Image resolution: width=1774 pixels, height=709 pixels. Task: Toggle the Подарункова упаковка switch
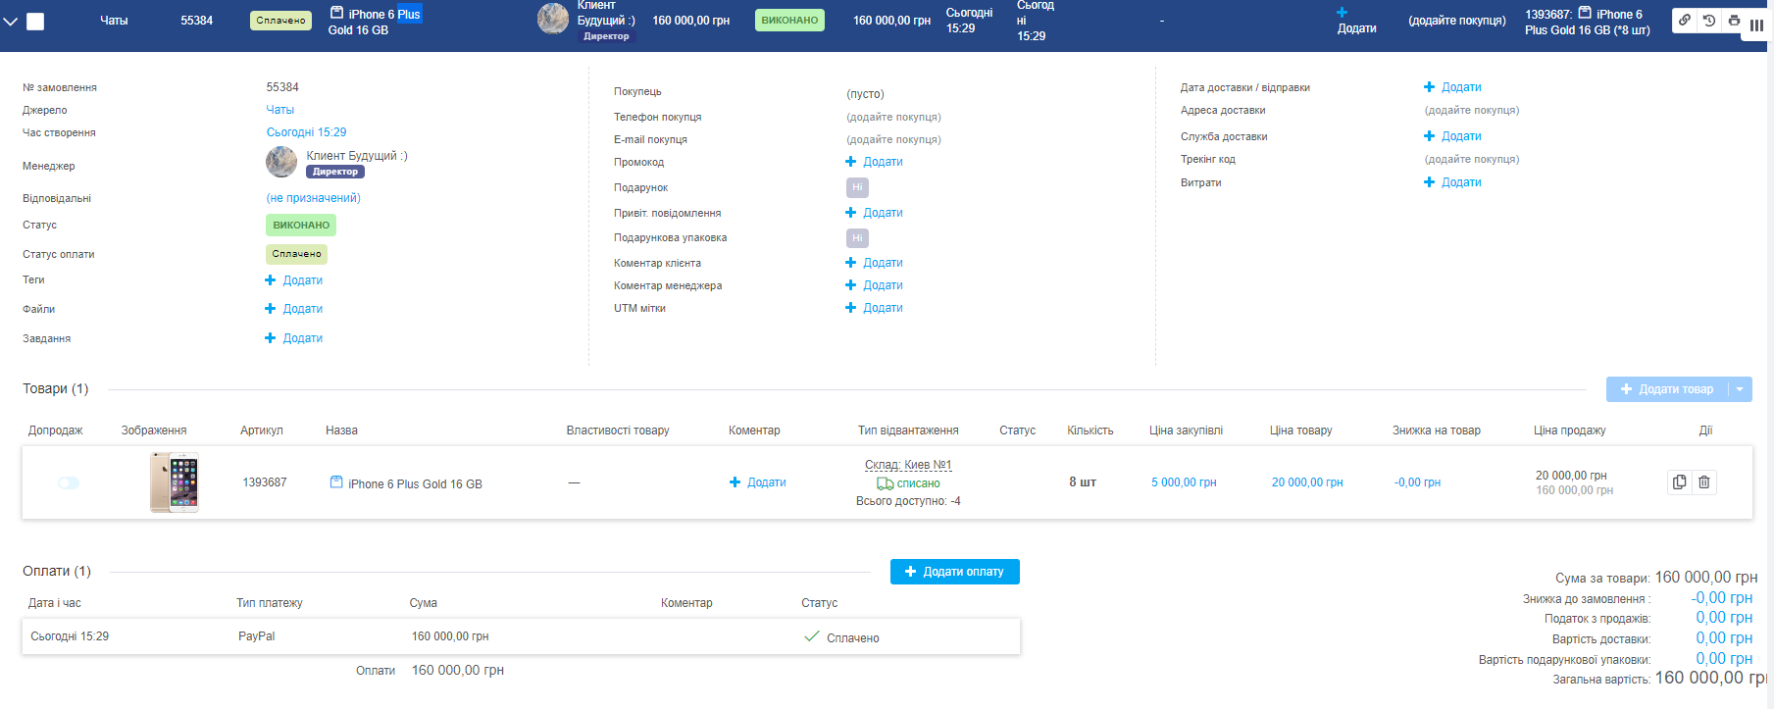click(x=857, y=238)
